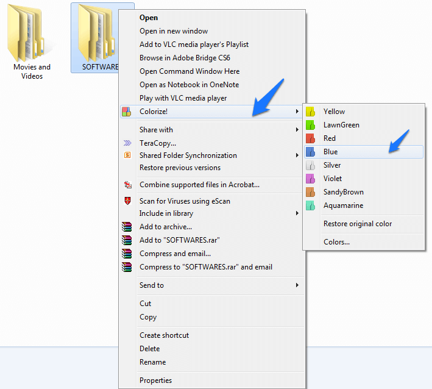Choose Add to archive...

coord(212,227)
